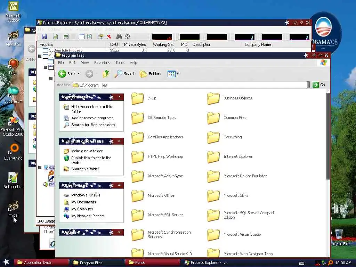Click the Supermium desktop icon
Image resolution: width=356 pixels, height=267 pixels.
(x=13, y=95)
